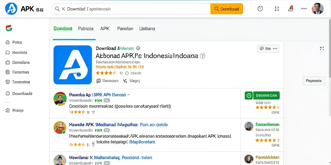Open the three-dot menu in the header

[304, 9]
